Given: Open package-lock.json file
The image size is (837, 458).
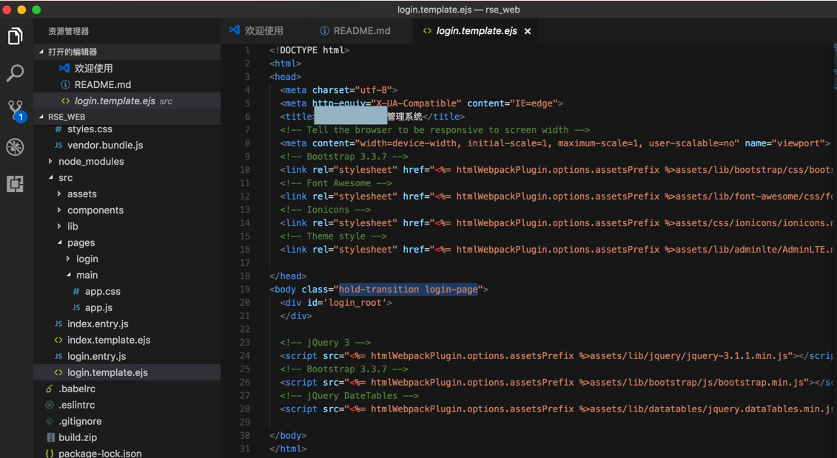Looking at the screenshot, I should tap(100, 453).
